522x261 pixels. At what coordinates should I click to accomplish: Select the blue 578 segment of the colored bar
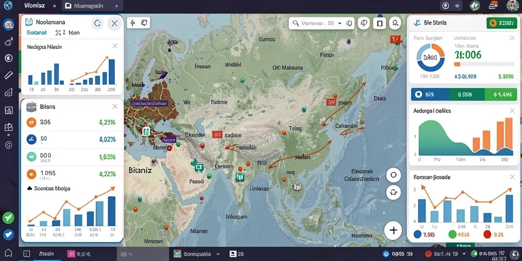(430, 94)
